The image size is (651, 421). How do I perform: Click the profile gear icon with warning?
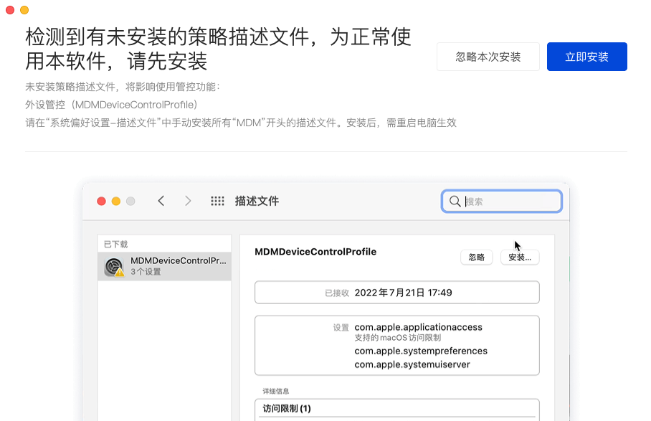click(x=114, y=267)
